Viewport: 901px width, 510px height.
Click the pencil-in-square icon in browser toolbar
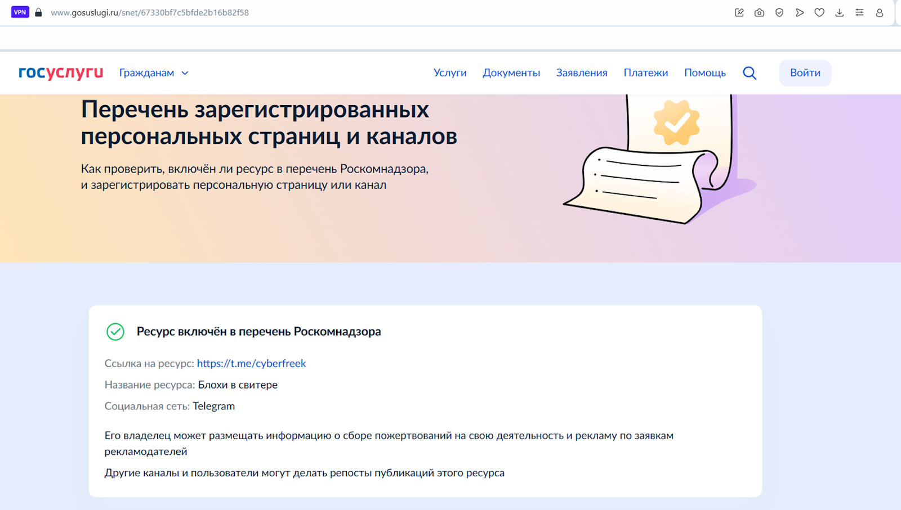click(x=739, y=12)
